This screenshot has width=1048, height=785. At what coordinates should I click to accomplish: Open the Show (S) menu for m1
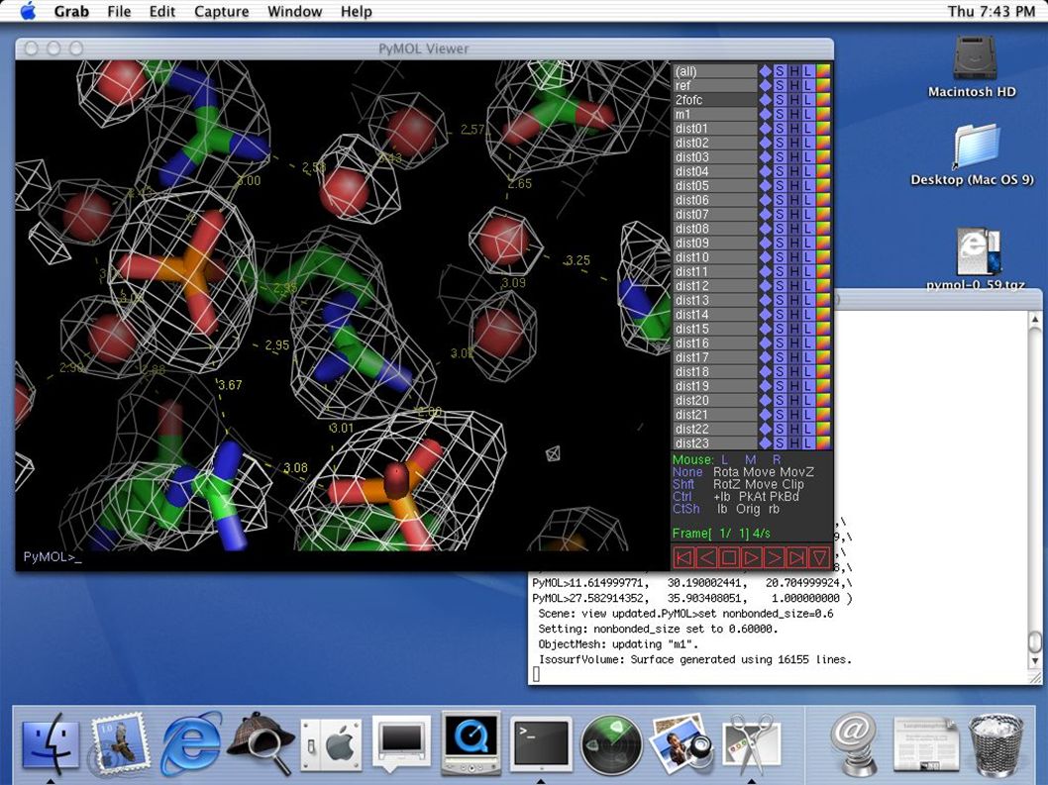pos(780,114)
